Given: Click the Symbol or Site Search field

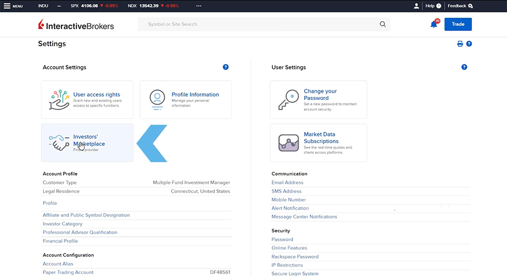Looking at the screenshot, I should [x=259, y=24].
